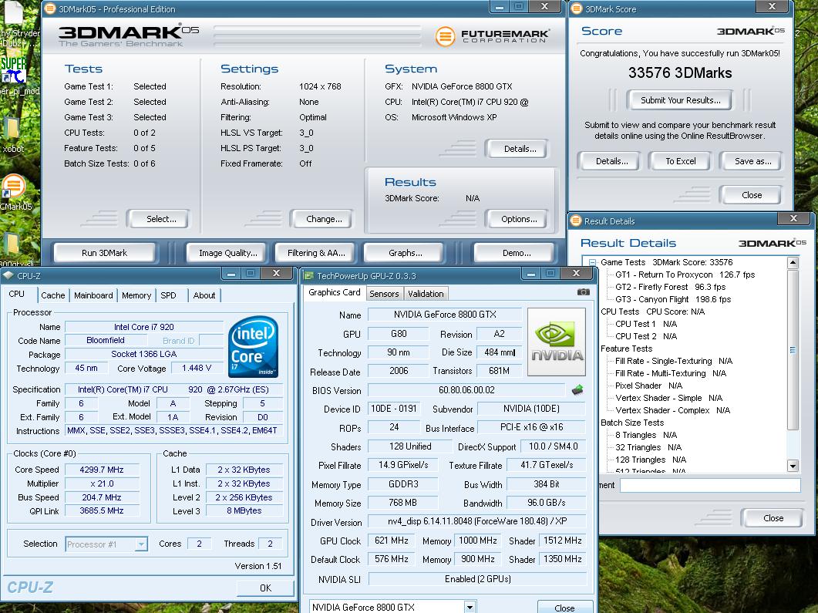Click Options under Results
Viewport: 818px width, 613px height.
(519, 219)
